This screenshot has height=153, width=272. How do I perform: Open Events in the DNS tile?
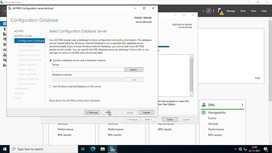click(x=212, y=118)
